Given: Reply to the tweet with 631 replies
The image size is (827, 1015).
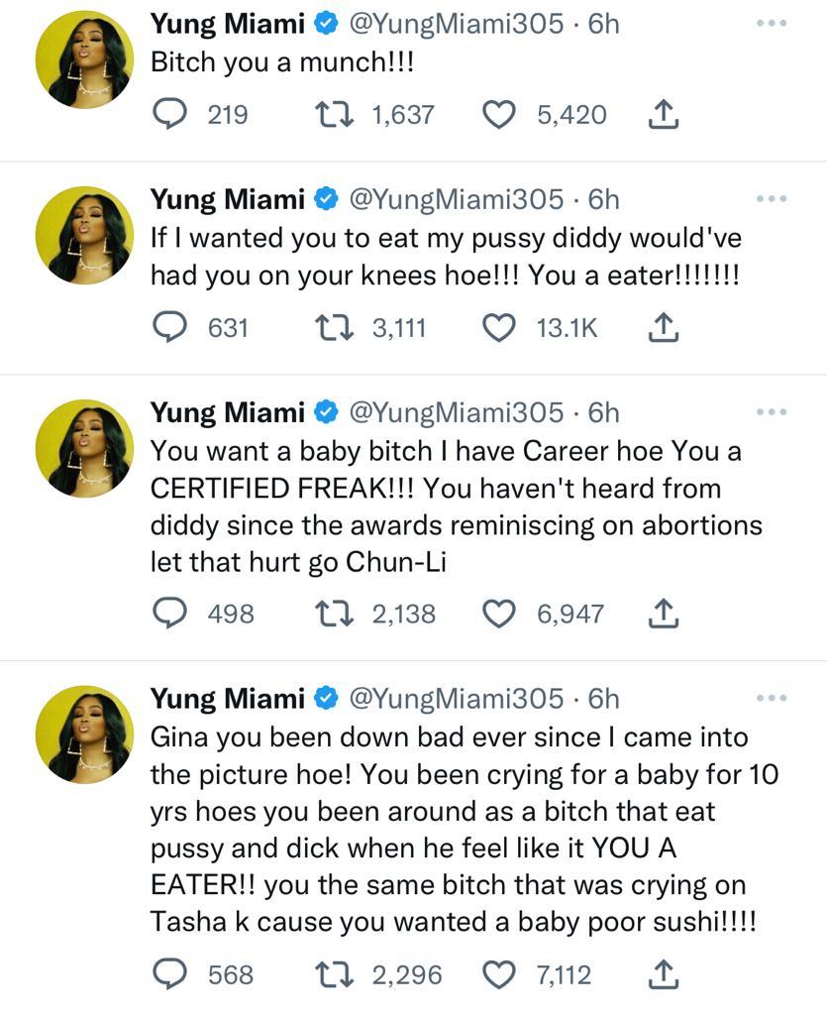Looking at the screenshot, I should click(174, 328).
